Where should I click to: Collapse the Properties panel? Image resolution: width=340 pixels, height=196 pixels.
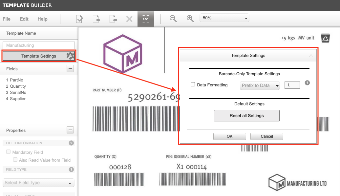[x=70, y=130]
